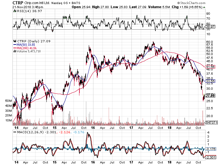
Task: Click the Volume 5.5M value in the header
Action: [x=159, y=7]
